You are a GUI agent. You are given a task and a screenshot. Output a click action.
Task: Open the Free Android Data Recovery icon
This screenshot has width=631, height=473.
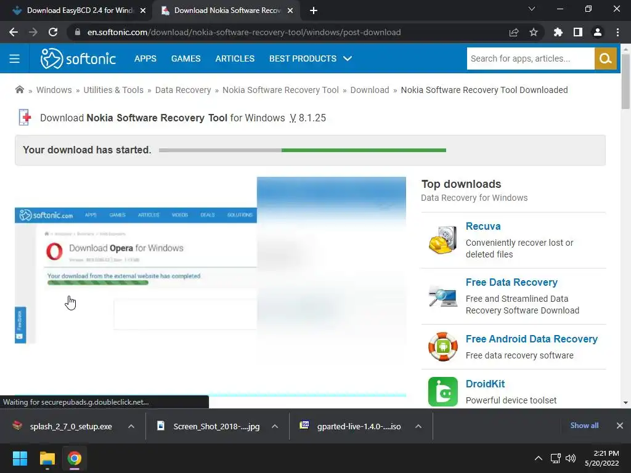pos(442,347)
